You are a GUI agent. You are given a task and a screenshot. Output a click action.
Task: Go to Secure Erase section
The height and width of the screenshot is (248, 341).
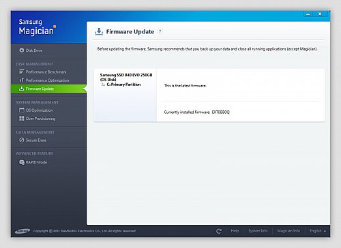coord(36,140)
